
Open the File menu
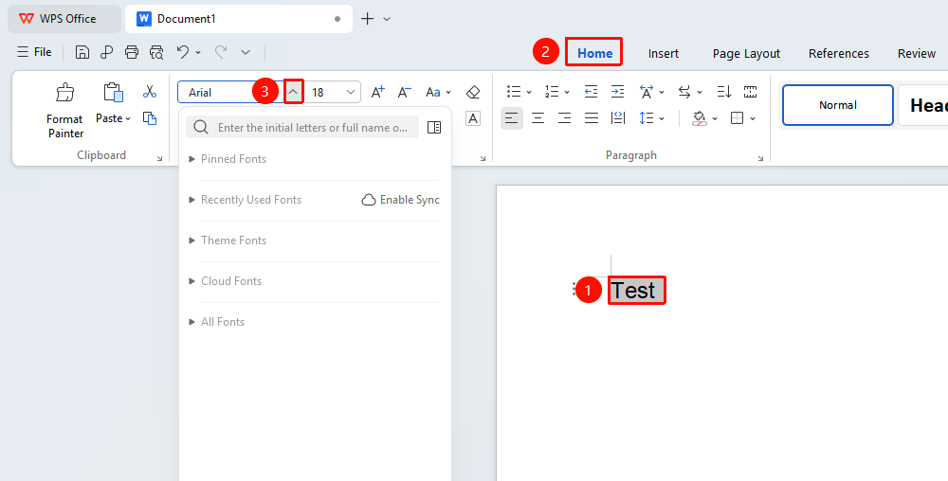34,52
